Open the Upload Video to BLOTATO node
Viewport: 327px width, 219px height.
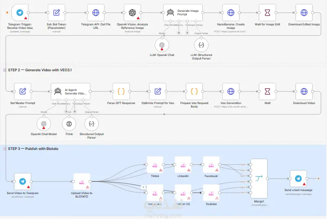(82, 181)
